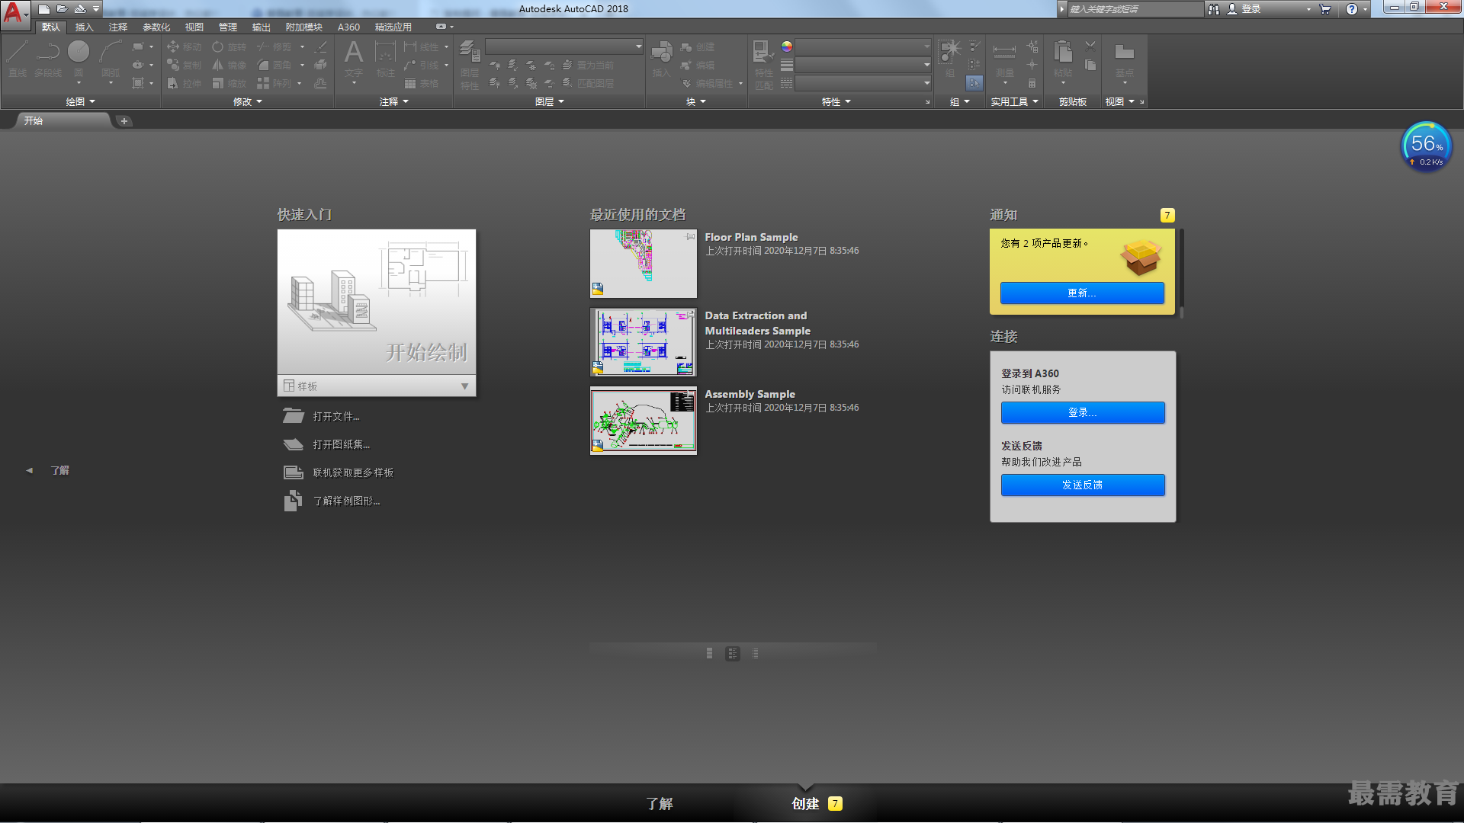Click the Match Properties (特性匹配) icon
This screenshot has width=1464, height=823.
(x=764, y=66)
